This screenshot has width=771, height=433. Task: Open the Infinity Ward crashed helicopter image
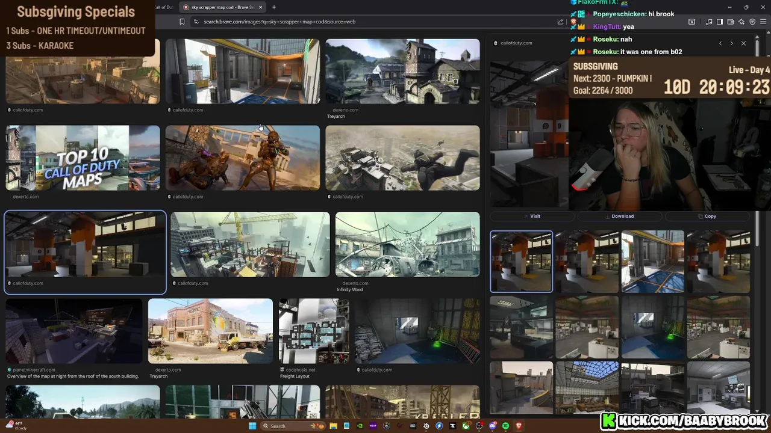coord(408,244)
